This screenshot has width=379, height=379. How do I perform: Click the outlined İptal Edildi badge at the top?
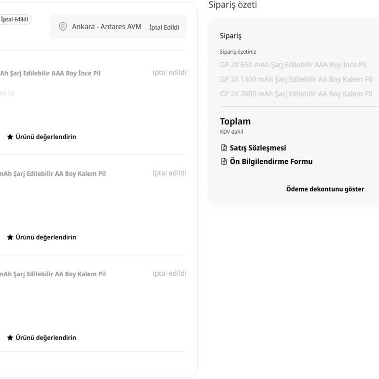(x=14, y=20)
